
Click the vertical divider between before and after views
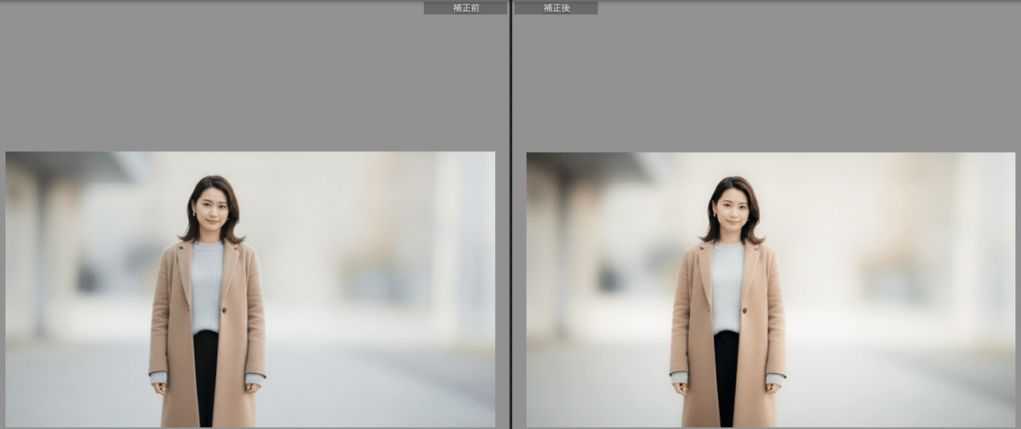click(x=510, y=213)
